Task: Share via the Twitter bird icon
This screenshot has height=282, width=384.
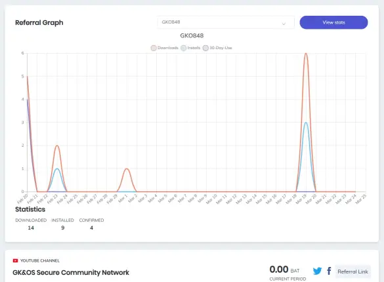Action: tap(317, 271)
